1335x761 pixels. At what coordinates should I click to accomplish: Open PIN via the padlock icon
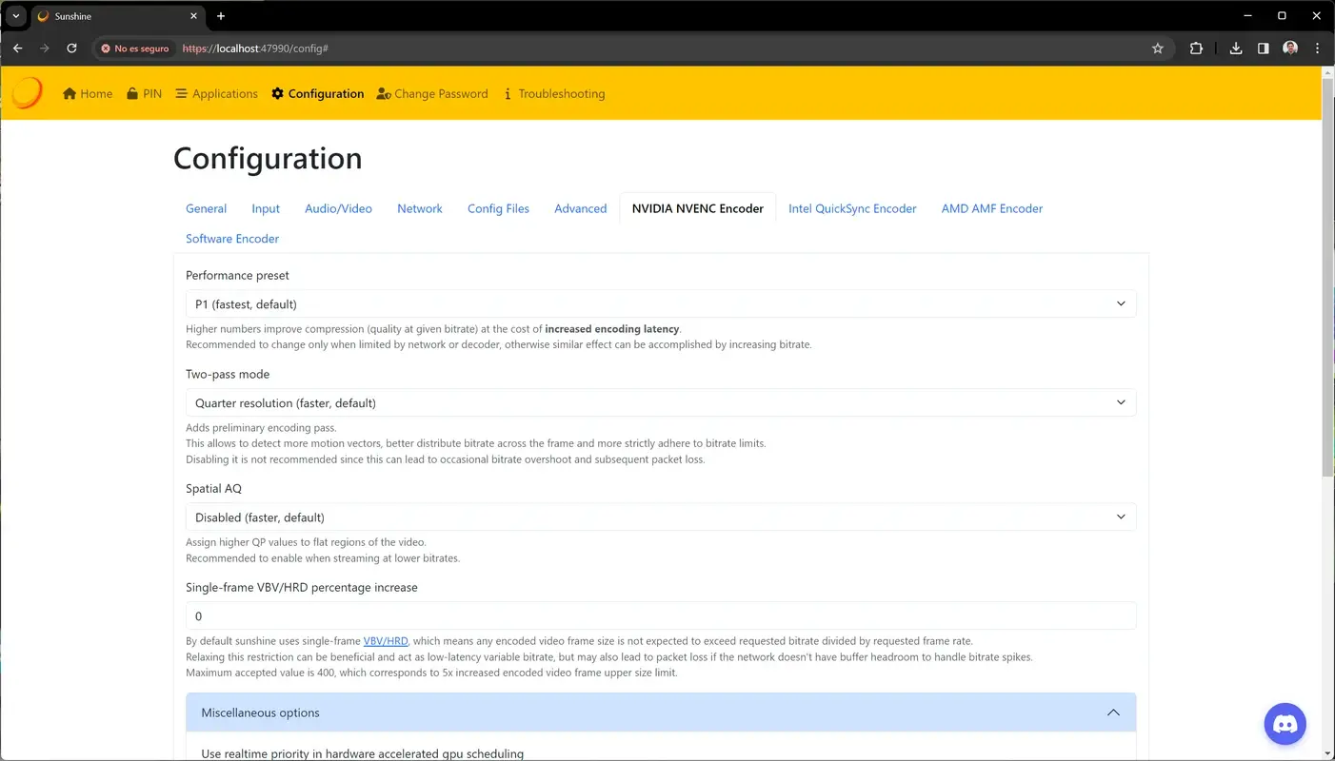[132, 93]
